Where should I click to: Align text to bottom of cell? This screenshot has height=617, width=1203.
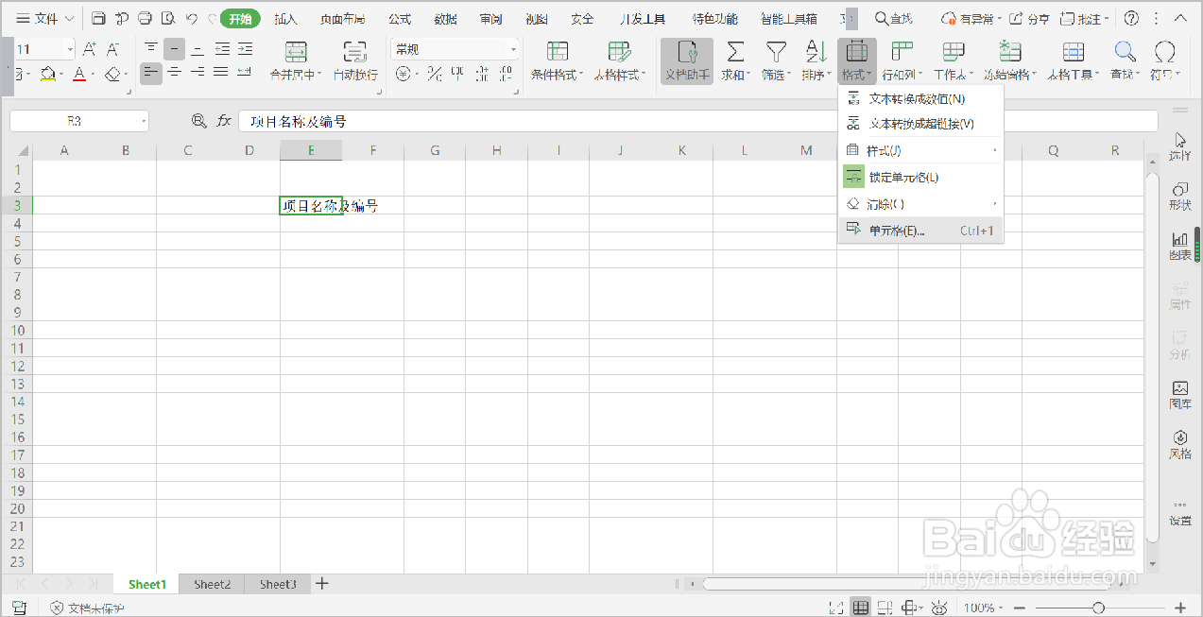[x=198, y=49]
